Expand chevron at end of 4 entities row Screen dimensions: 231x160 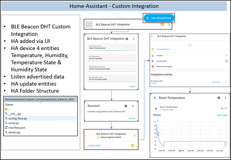[x=226, y=56]
